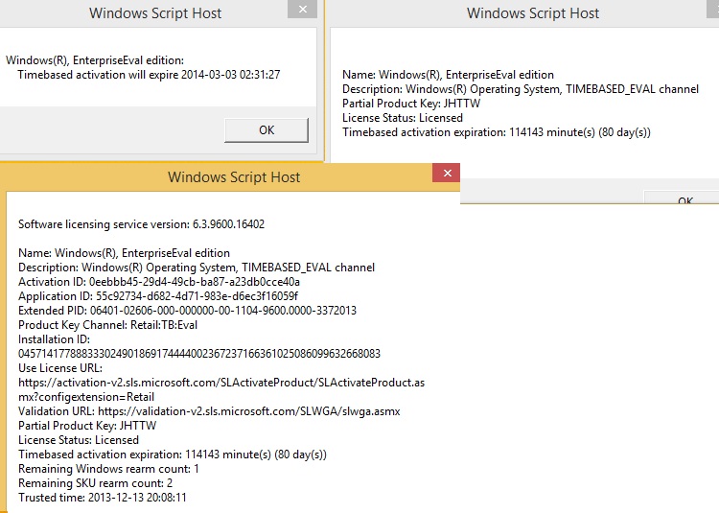Click the Software licensing service version line
719x513 pixels.
click(141, 224)
